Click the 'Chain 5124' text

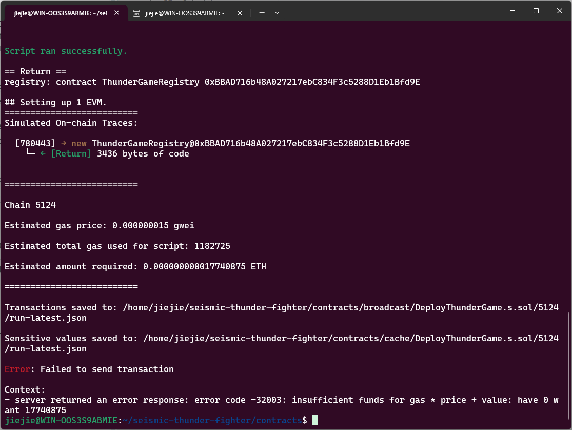(30, 205)
